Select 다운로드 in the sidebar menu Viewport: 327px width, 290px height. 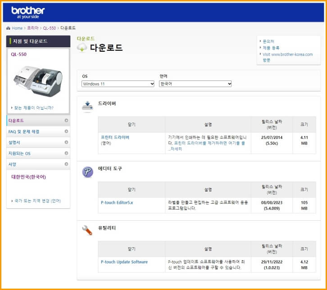[38, 120]
